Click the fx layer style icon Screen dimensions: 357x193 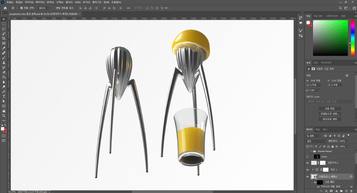(326, 191)
